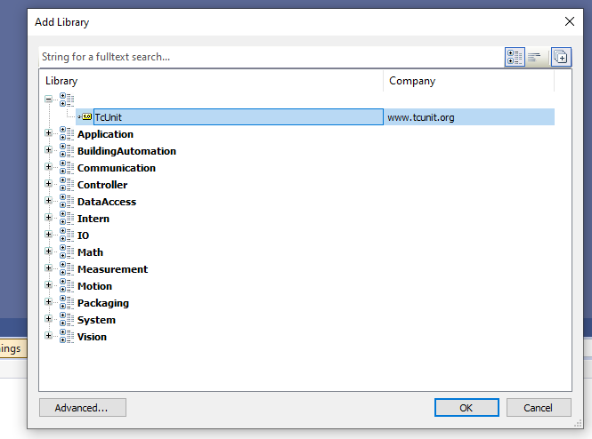Click the System category icon
The image size is (592, 439).
point(67,320)
